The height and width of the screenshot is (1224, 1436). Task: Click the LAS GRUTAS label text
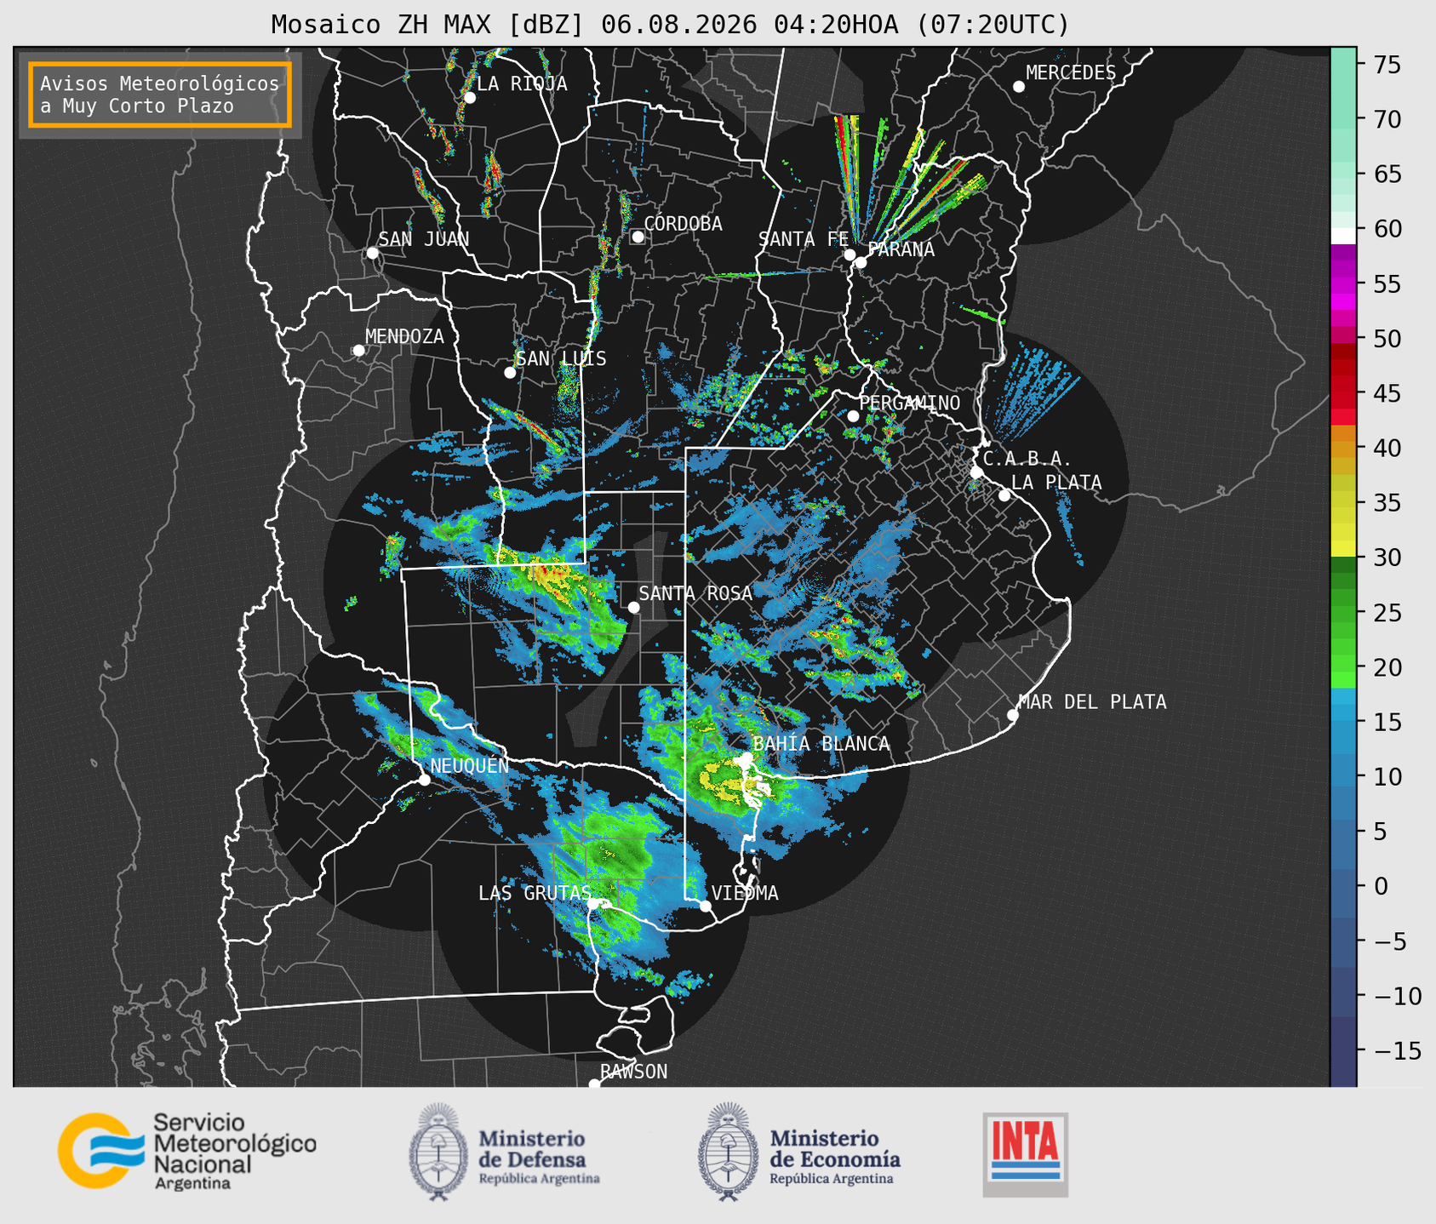535,893
